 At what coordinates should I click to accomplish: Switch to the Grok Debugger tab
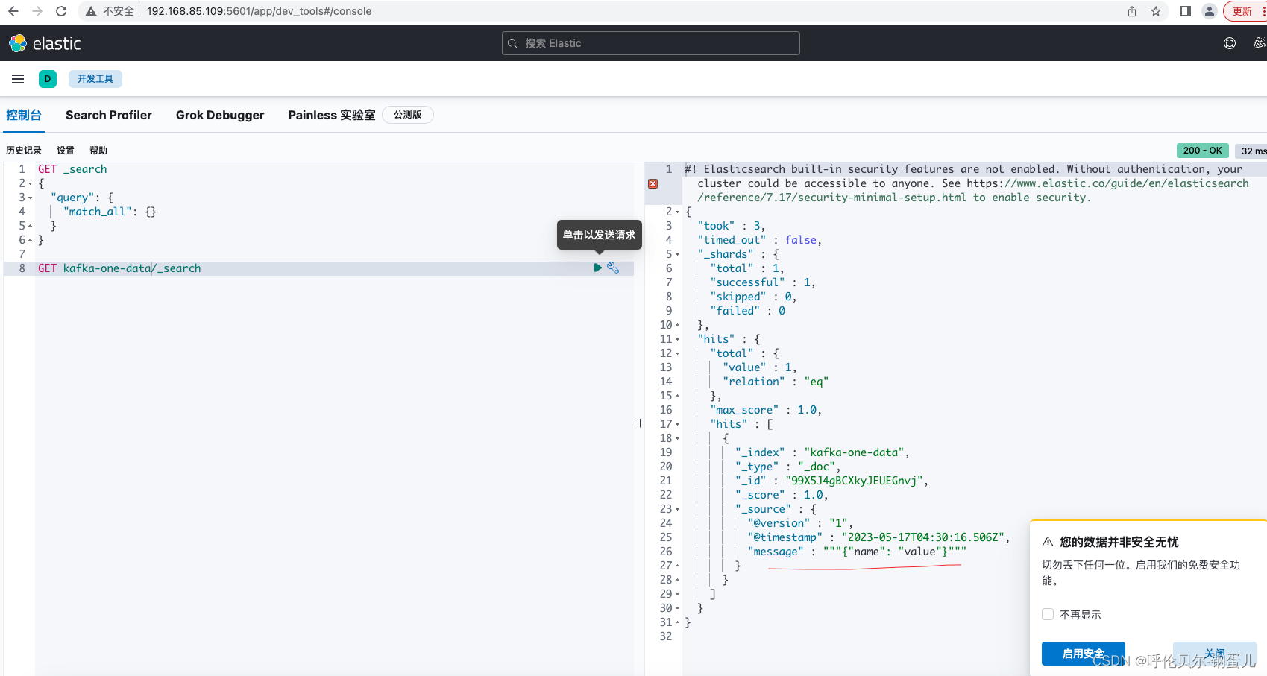pyautogui.click(x=220, y=115)
